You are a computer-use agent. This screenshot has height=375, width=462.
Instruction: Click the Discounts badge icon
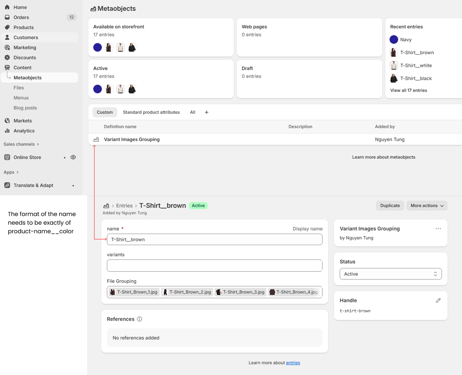[7, 57]
